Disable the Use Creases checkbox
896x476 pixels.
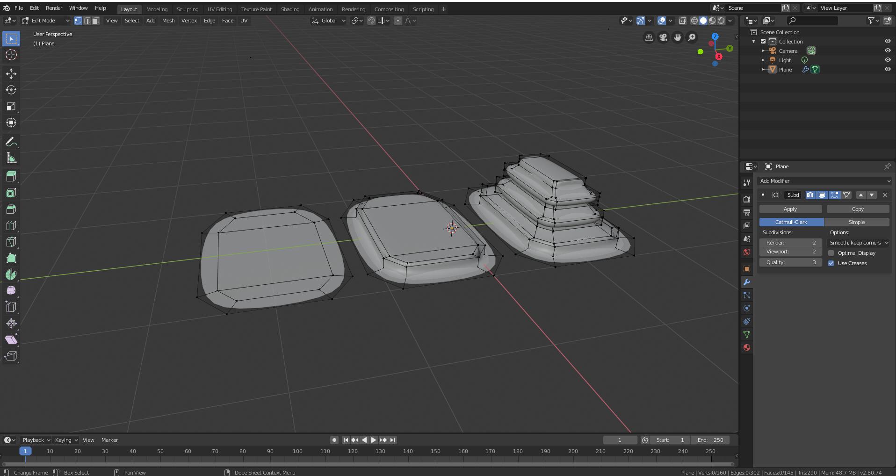pyautogui.click(x=831, y=263)
